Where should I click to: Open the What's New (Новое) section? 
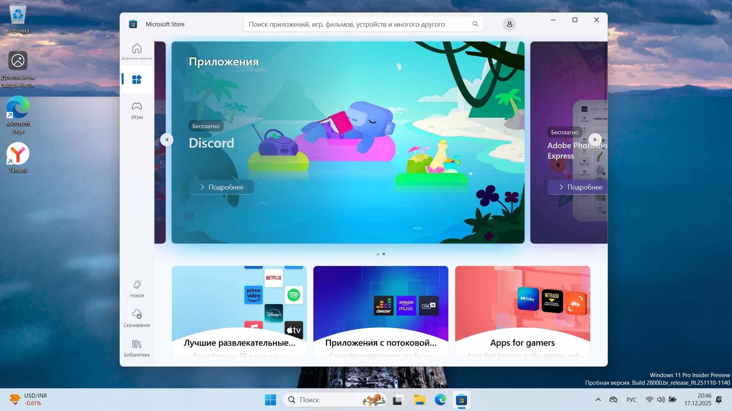click(136, 289)
